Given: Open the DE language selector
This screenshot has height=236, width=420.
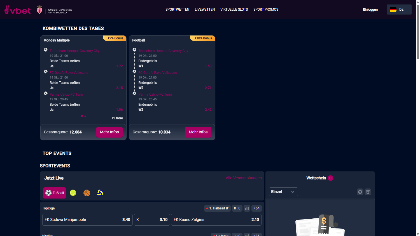Looking at the screenshot, I should coord(399,10).
